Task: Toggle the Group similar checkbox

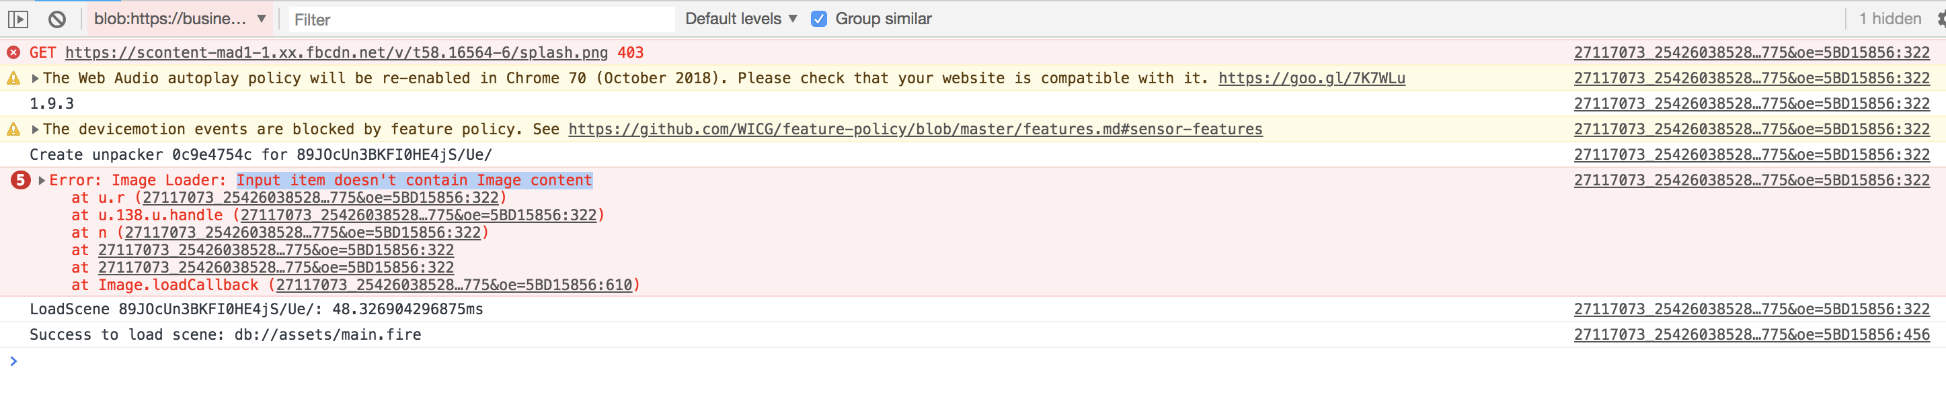Action: coord(819,19)
